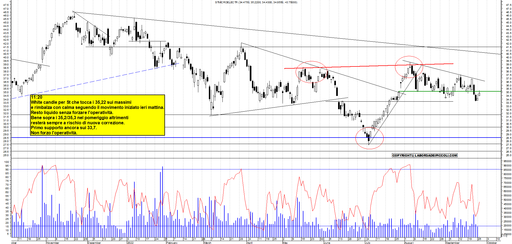This screenshot has height=244, width=512.
Task: Click the "50000" volume scale value
Action: (x=507, y=200)
